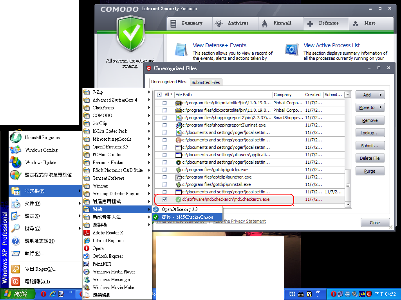Click the Purge button

(370, 171)
